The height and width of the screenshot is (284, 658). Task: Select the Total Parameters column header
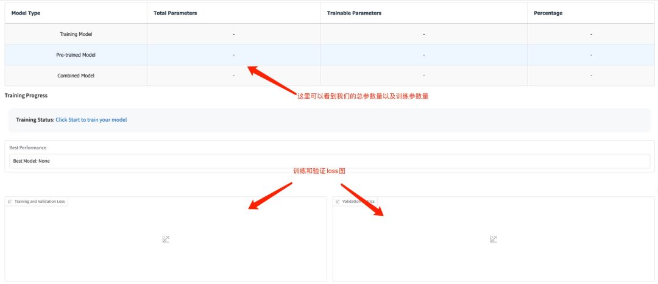click(175, 13)
